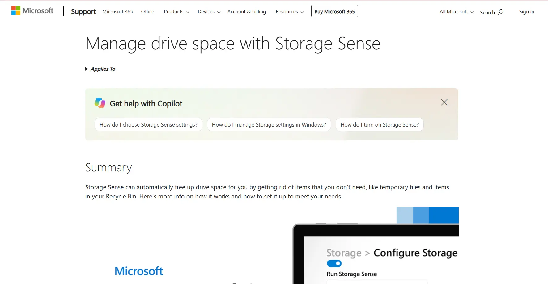Open the Products dropdown menu
This screenshot has width=548, height=284.
pyautogui.click(x=176, y=12)
